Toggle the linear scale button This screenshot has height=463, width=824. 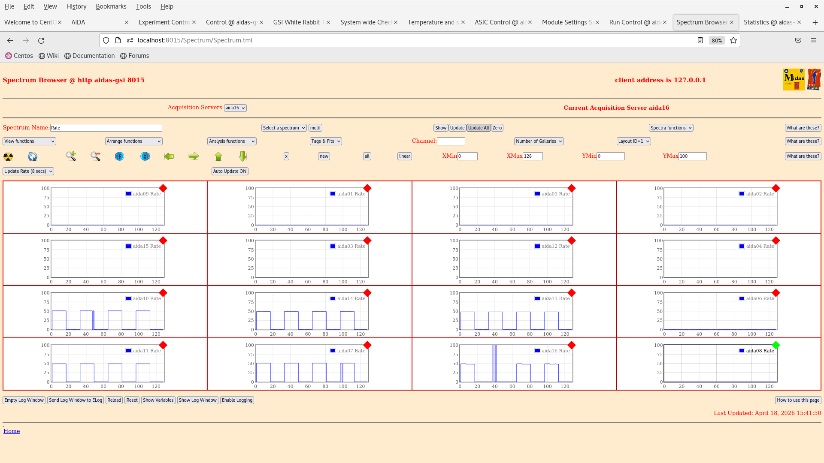(x=404, y=156)
